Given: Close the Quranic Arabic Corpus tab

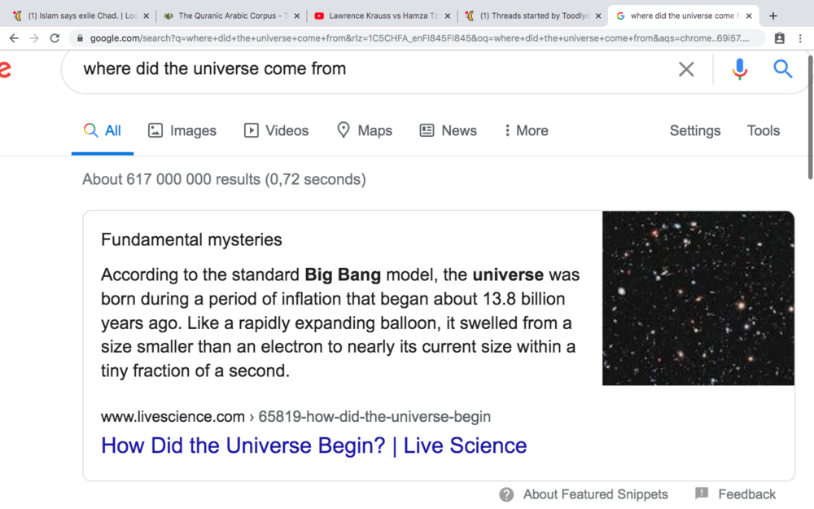Looking at the screenshot, I should click(296, 15).
